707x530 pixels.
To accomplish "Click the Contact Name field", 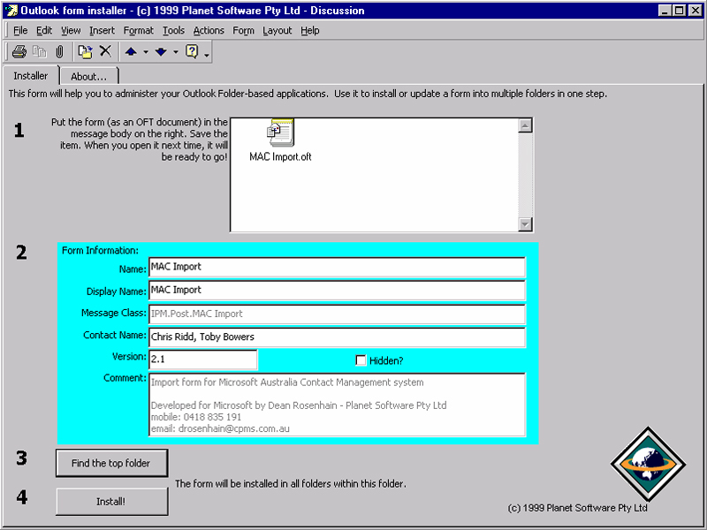I will [x=337, y=337].
